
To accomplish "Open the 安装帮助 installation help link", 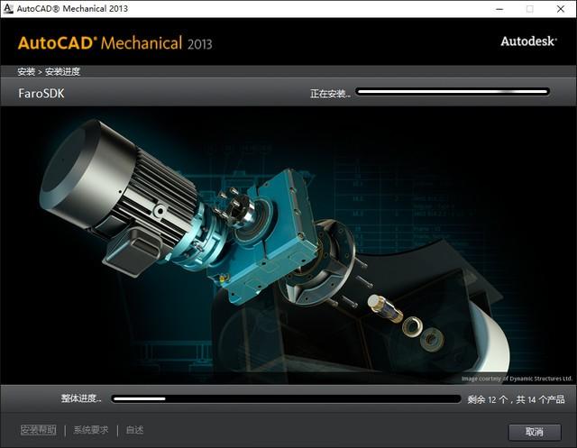I will pyautogui.click(x=39, y=430).
